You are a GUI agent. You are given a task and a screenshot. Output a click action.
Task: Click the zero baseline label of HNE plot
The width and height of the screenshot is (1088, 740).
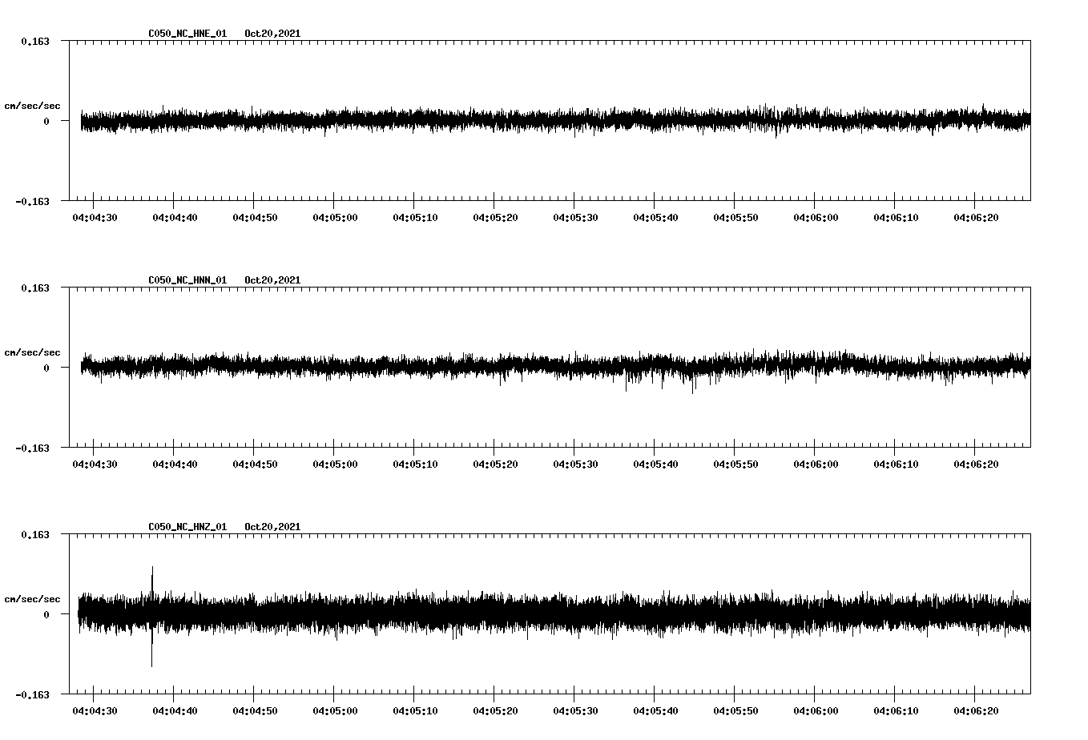pyautogui.click(x=46, y=121)
